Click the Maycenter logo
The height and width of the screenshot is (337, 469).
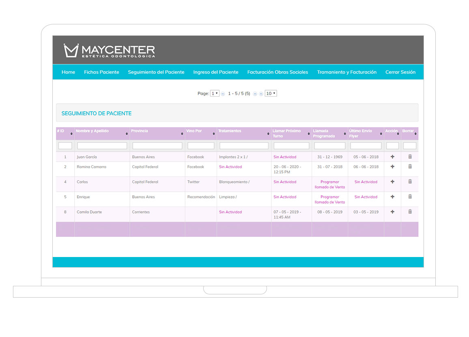(110, 50)
